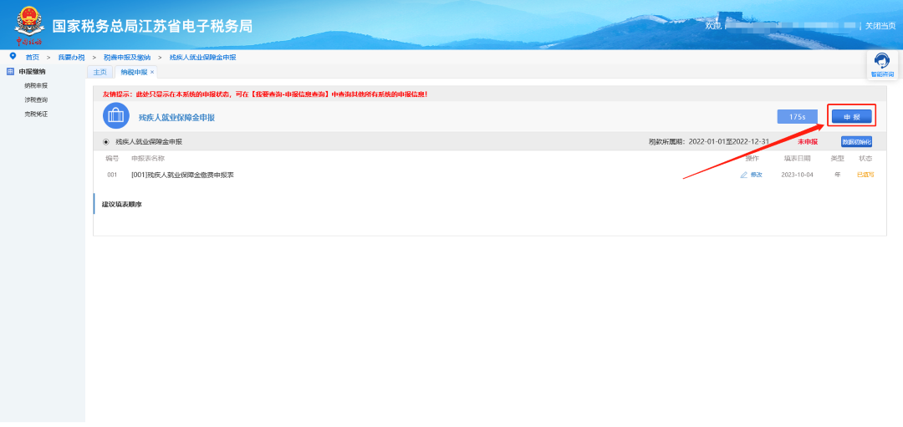This screenshot has width=903, height=427.
Task: Click the blue suitcase icon
Action: point(116,117)
